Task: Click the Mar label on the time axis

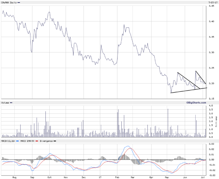Action: (x=133, y=177)
